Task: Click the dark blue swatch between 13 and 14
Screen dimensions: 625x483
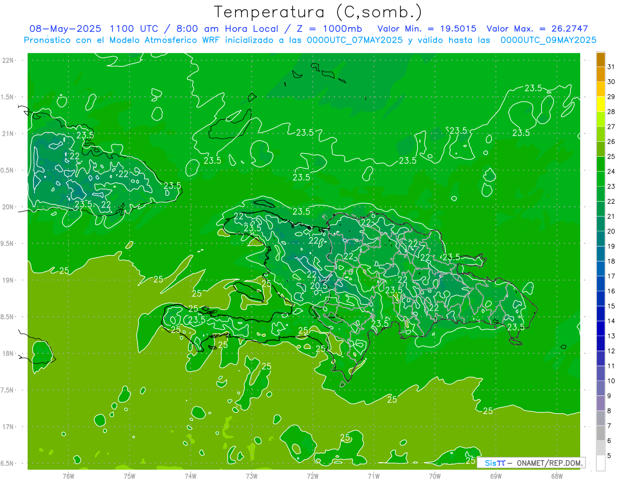Action: (x=601, y=328)
